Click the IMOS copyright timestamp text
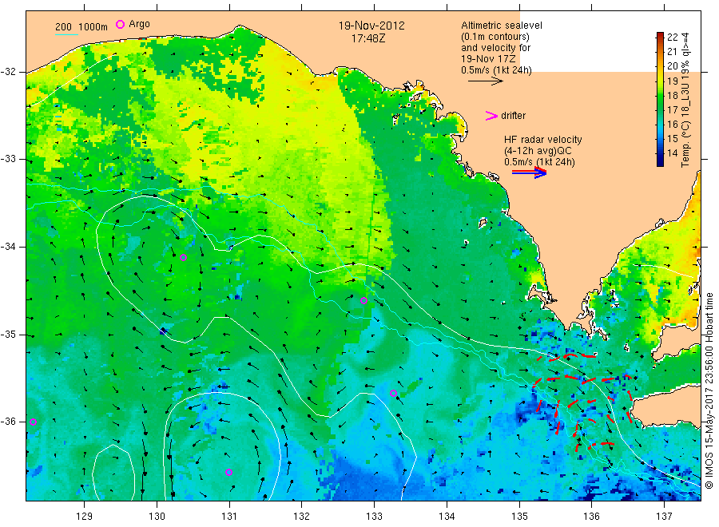This screenshot has height=527, width=719. click(x=709, y=391)
